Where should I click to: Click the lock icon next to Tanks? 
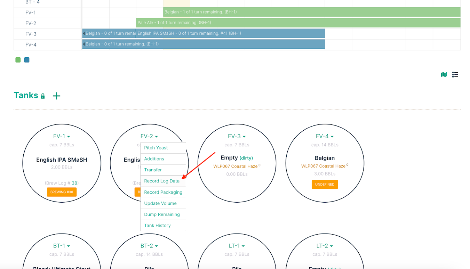(x=43, y=96)
